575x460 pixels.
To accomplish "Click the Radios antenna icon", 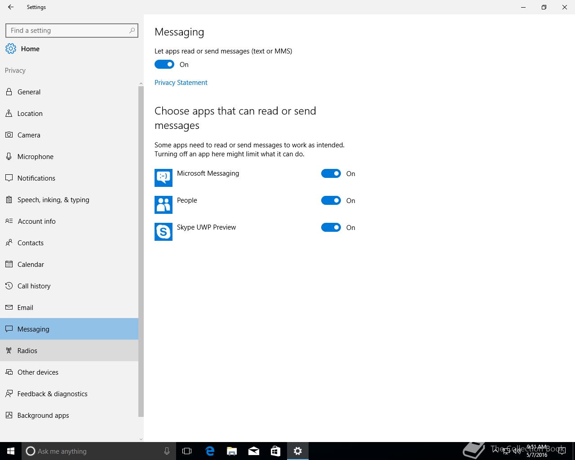I will pos(9,350).
